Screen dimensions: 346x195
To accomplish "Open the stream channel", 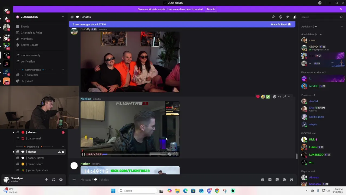I will (x=40, y=132).
